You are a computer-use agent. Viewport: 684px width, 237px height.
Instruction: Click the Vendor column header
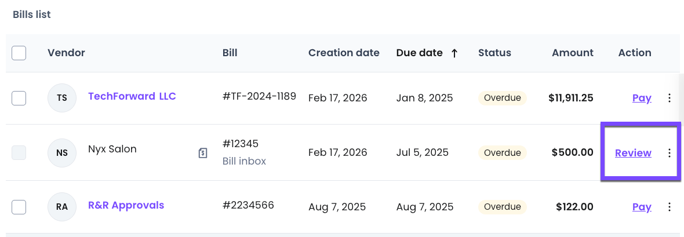(66, 53)
